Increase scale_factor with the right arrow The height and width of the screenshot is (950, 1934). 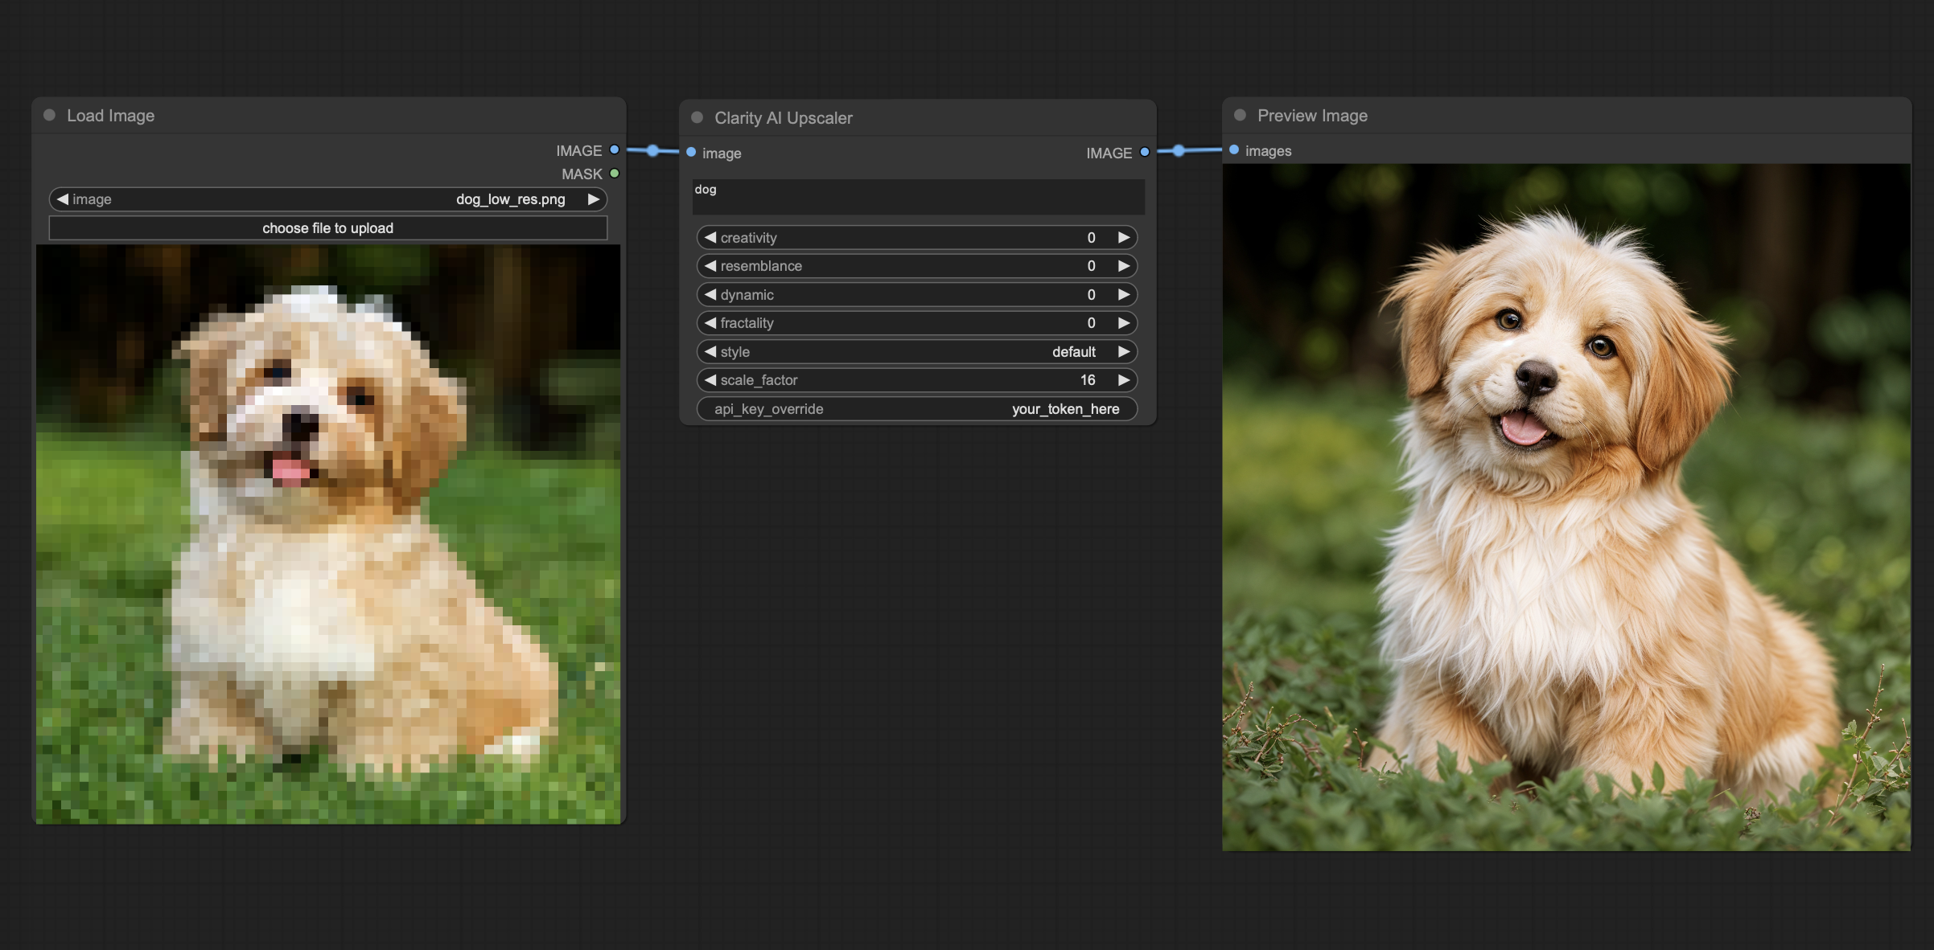1124,380
